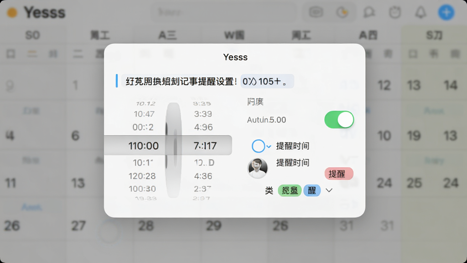This screenshot has width=467, height=263.
Task: Open the small chevron beside the circle
Action: click(269, 147)
